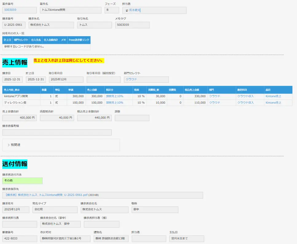Image resolution: width=297 pixels, height=244 pixels.
Task: Click the 郵便番号 field 422-8033
Action: [x=20, y=238]
